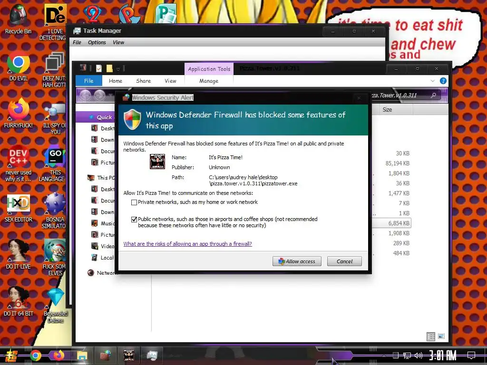Switch to File Explorer on the taskbar
The width and height of the screenshot is (487, 365).
[x=82, y=355]
